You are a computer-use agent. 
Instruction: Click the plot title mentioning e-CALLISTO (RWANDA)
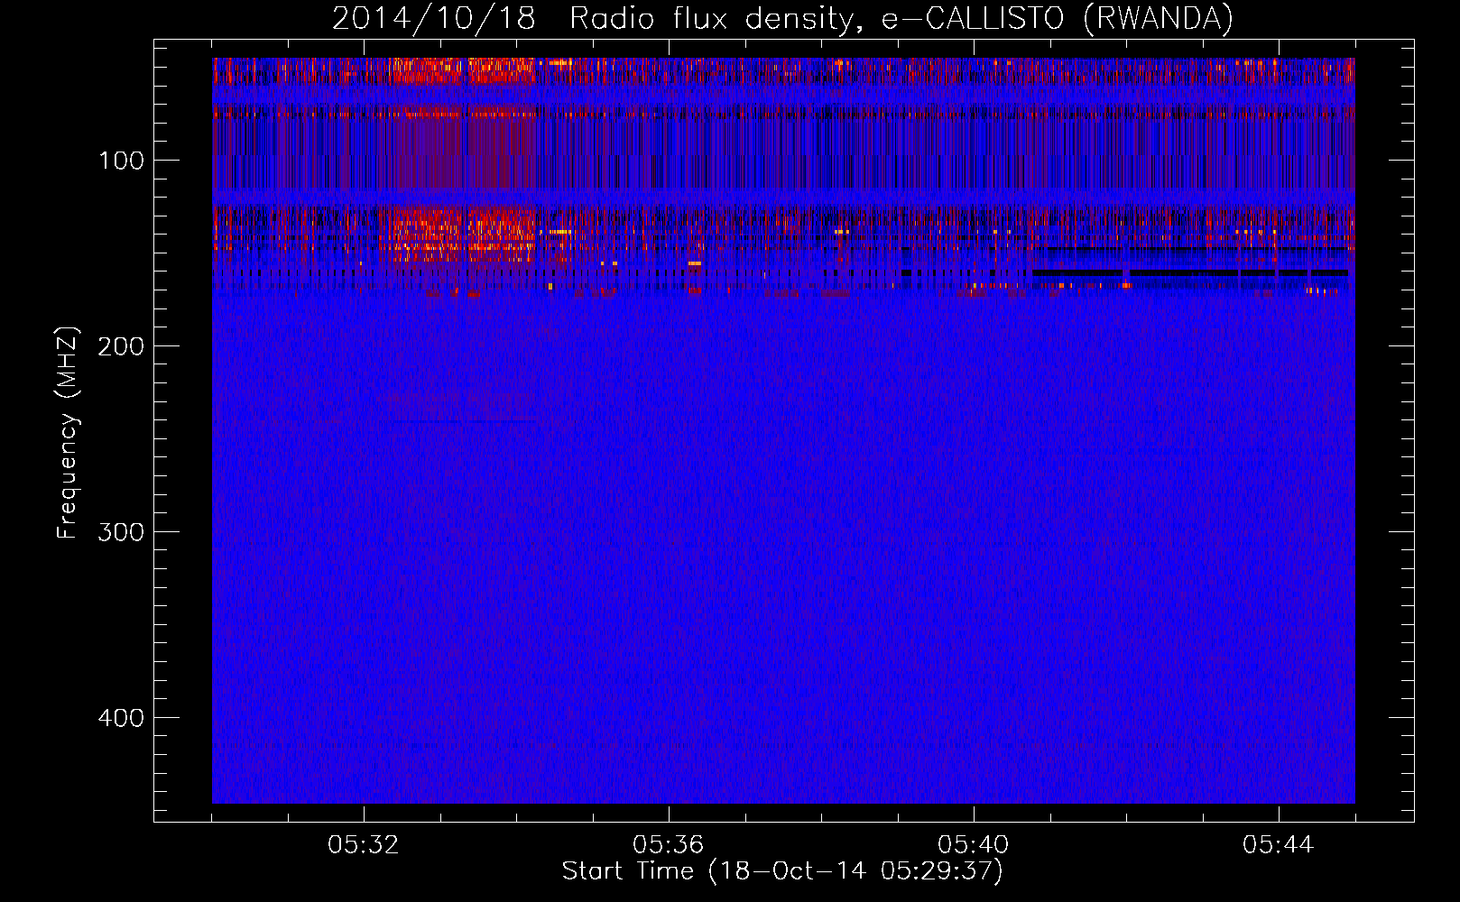tap(782, 18)
